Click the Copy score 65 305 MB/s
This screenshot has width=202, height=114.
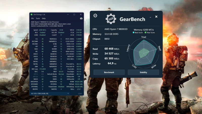[x=112, y=59]
